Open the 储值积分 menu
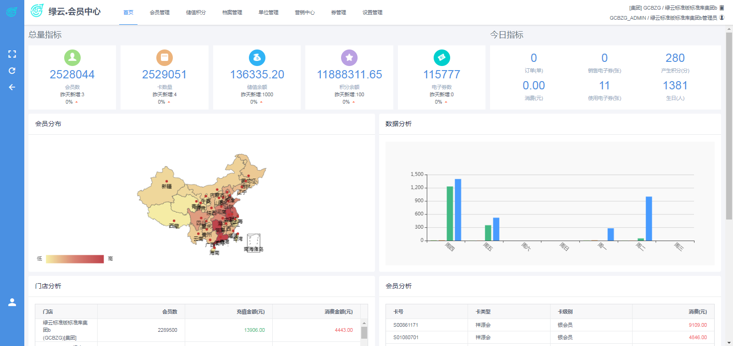 tap(196, 12)
